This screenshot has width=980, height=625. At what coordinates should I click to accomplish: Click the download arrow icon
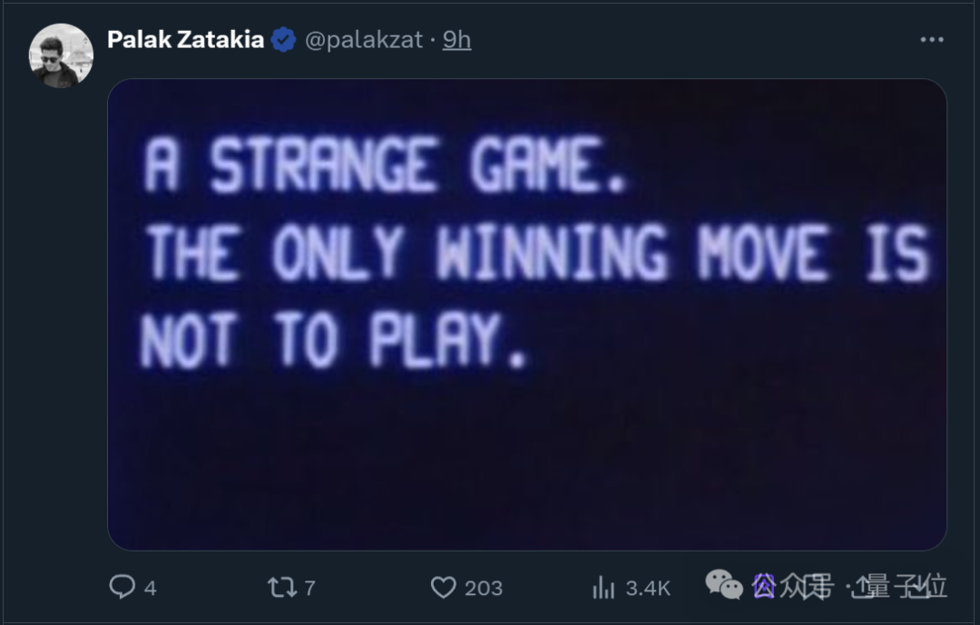(x=921, y=586)
